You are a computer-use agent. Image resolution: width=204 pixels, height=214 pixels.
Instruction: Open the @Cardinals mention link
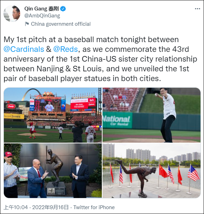coord(24,49)
